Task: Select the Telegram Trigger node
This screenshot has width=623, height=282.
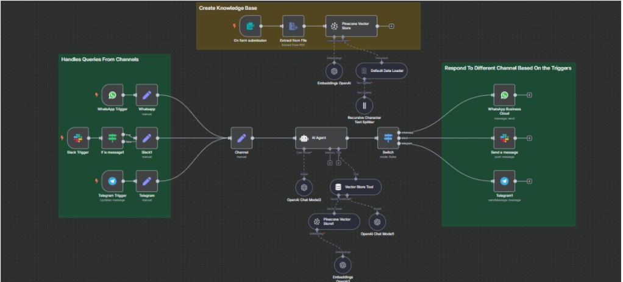Action: pyautogui.click(x=112, y=181)
